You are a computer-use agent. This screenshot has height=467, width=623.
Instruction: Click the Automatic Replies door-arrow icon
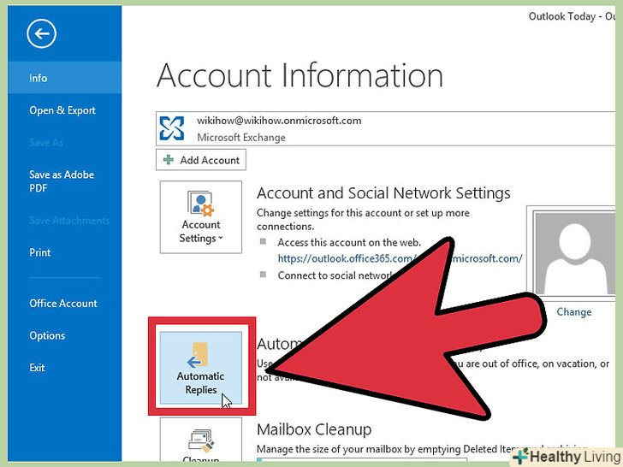198,355
